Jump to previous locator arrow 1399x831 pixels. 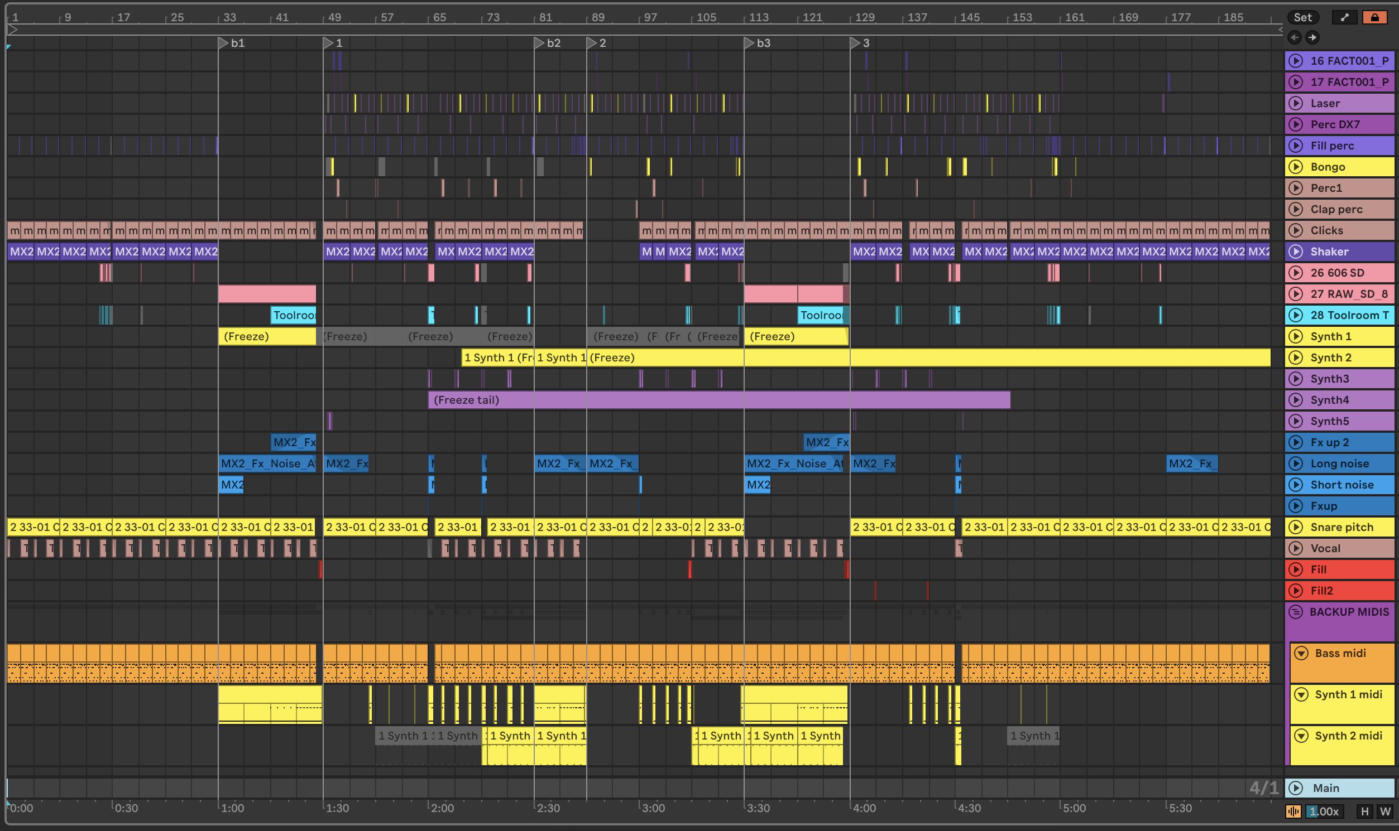1295,37
